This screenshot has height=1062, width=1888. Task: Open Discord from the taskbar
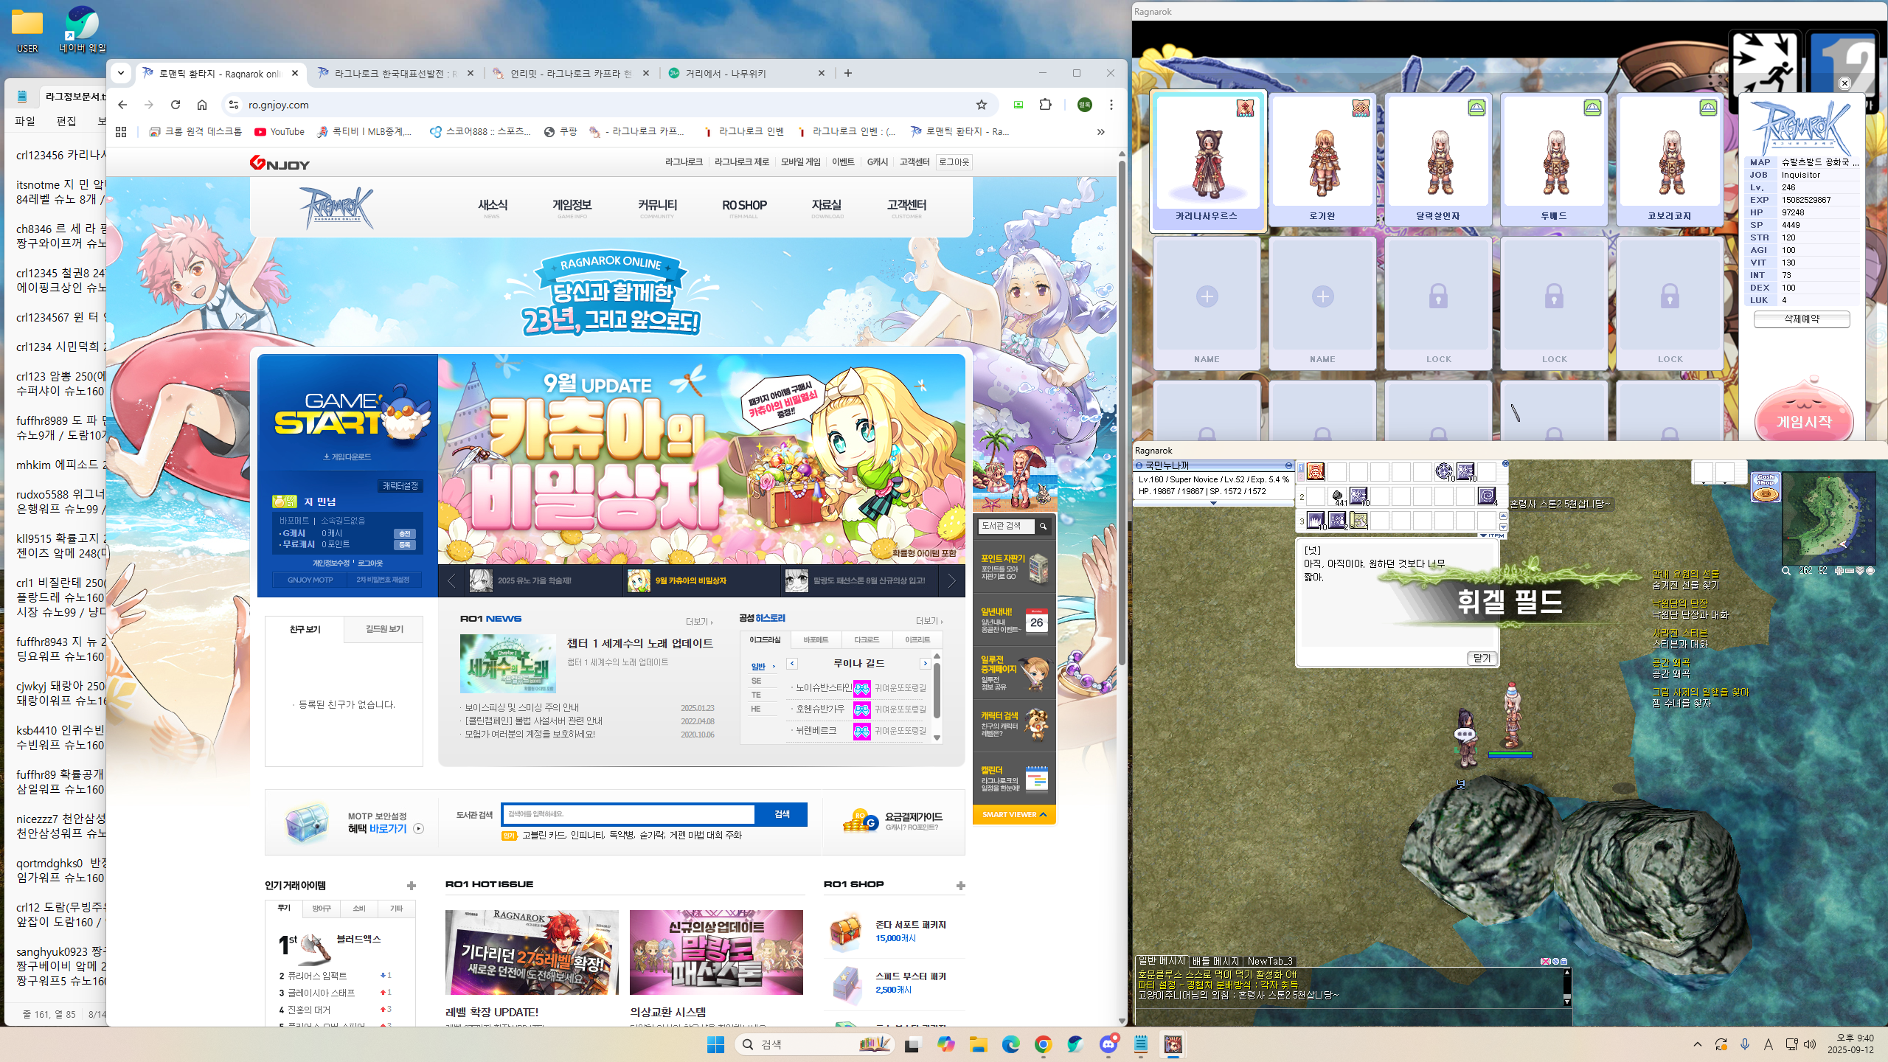pos(1108,1044)
